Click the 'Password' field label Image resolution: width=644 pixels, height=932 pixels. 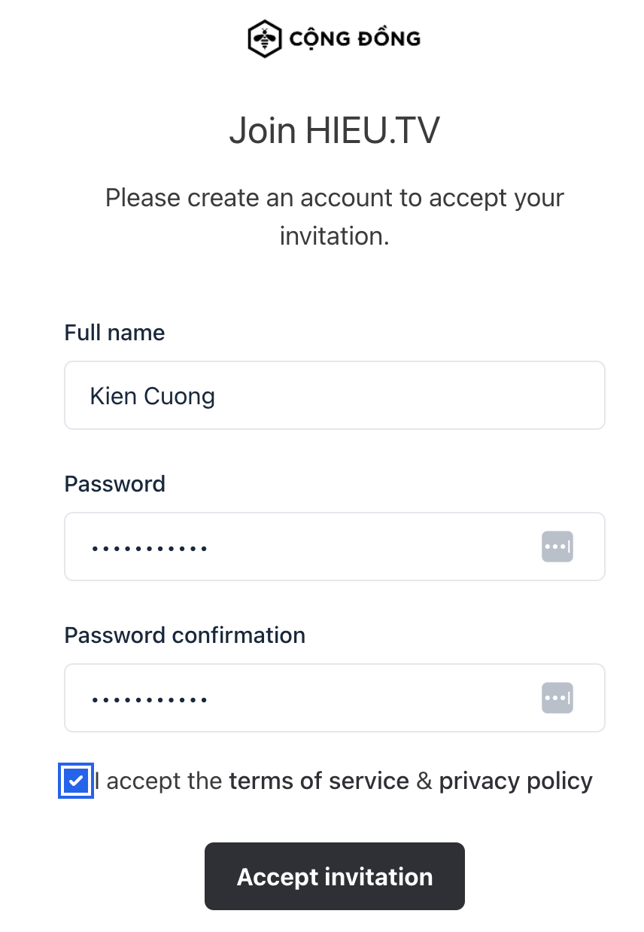point(115,483)
